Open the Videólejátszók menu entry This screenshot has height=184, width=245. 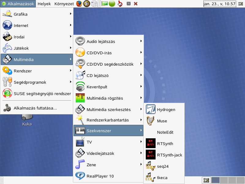click(108, 153)
